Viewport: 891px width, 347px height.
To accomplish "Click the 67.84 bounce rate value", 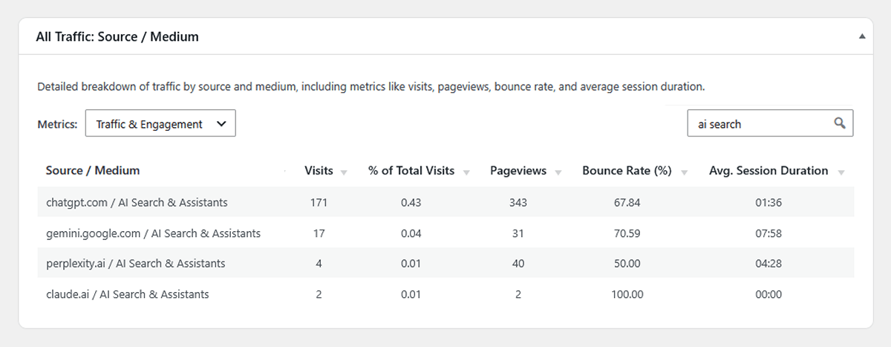I will pos(627,202).
